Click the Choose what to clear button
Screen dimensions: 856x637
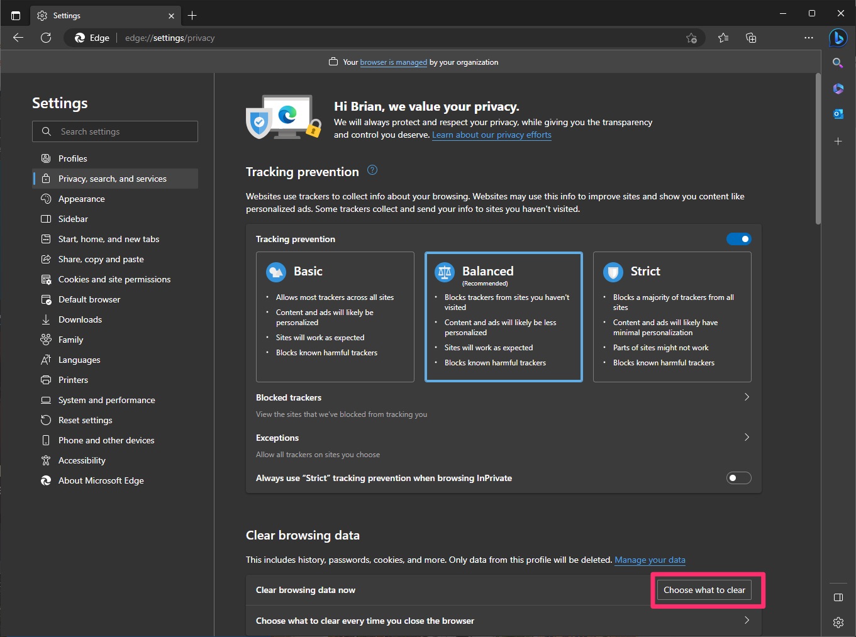tap(704, 590)
